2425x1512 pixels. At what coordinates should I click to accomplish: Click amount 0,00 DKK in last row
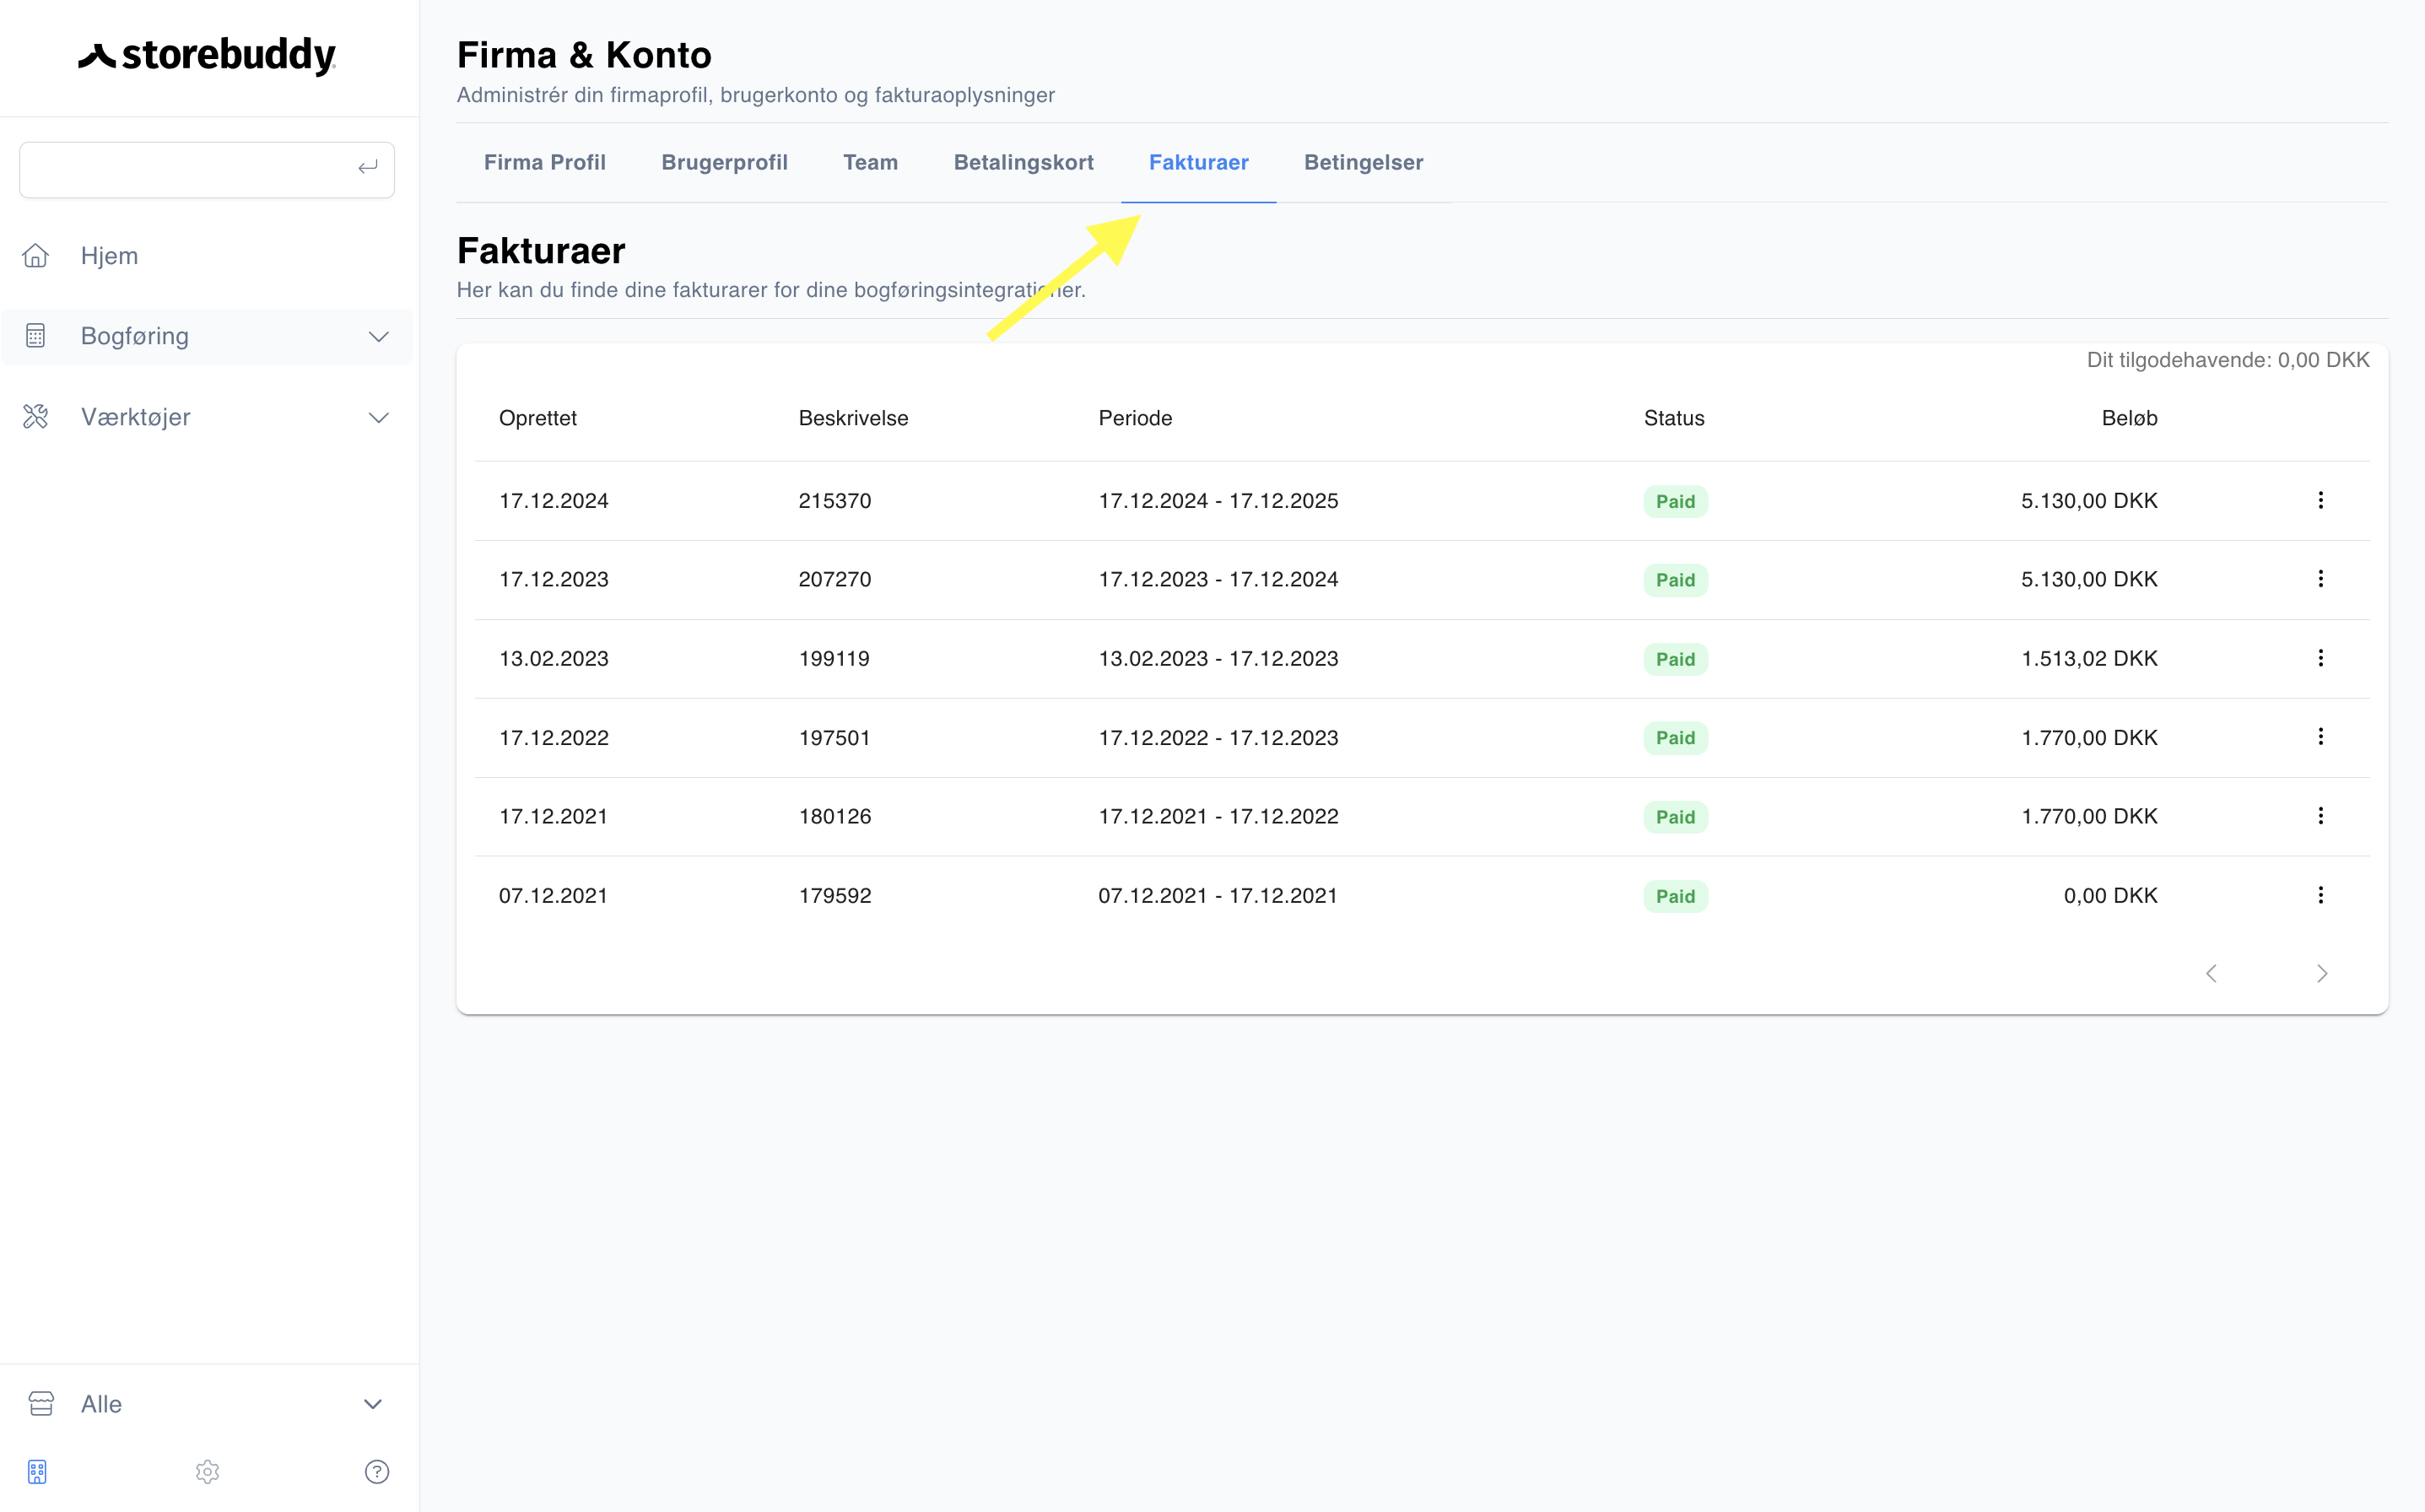point(2110,895)
